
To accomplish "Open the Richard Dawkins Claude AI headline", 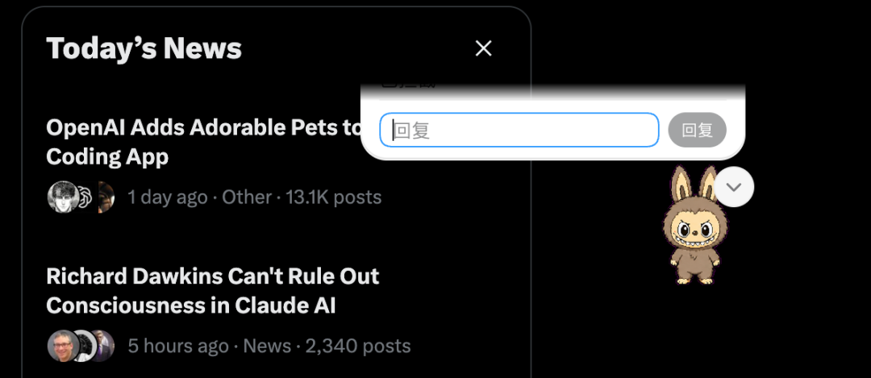I will (x=213, y=290).
